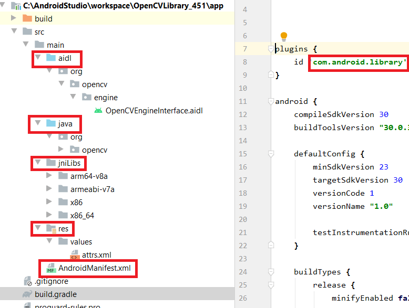Click the module icon at project root path
Viewport: 409px width, 308px height.
pos(16,6)
